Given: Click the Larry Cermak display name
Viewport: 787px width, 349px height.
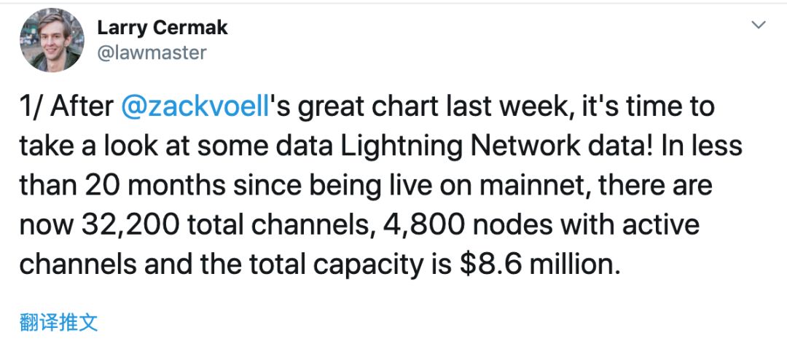Looking at the screenshot, I should 162,28.
